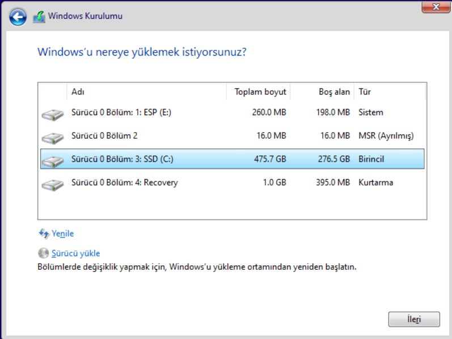
Task: Sort by the Adı column header
Action: [x=146, y=92]
